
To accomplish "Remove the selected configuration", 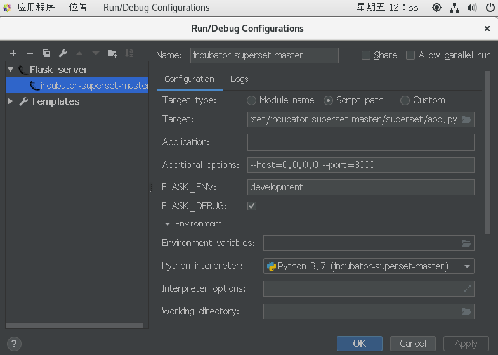I will tap(30, 53).
